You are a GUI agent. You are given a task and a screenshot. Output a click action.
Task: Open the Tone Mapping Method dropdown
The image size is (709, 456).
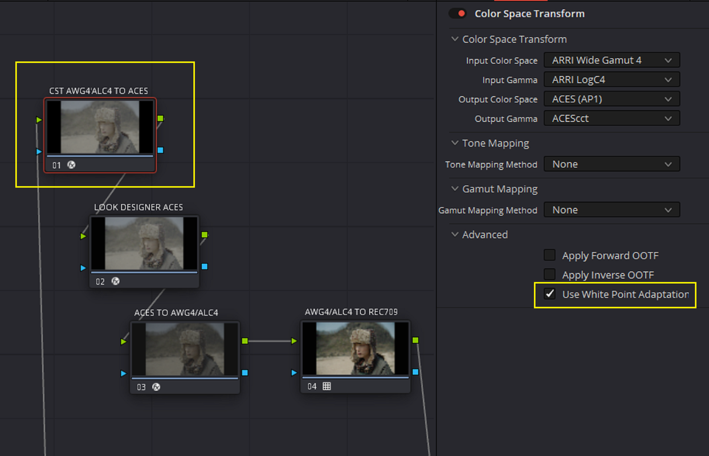click(x=612, y=164)
